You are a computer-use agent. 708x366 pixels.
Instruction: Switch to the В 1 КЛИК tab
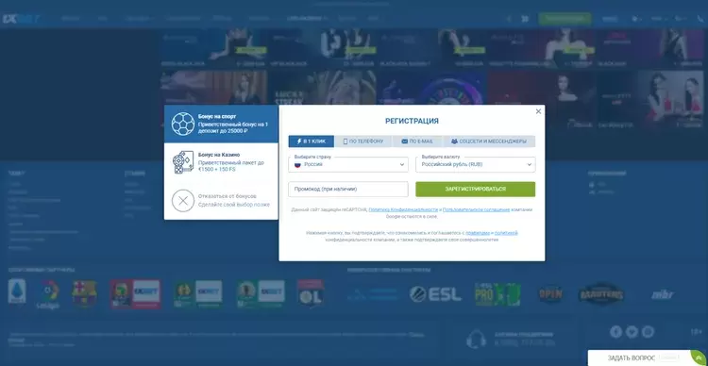click(x=312, y=141)
